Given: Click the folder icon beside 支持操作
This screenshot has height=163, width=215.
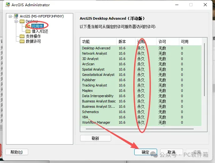Looking at the screenshot, I should [22, 36].
